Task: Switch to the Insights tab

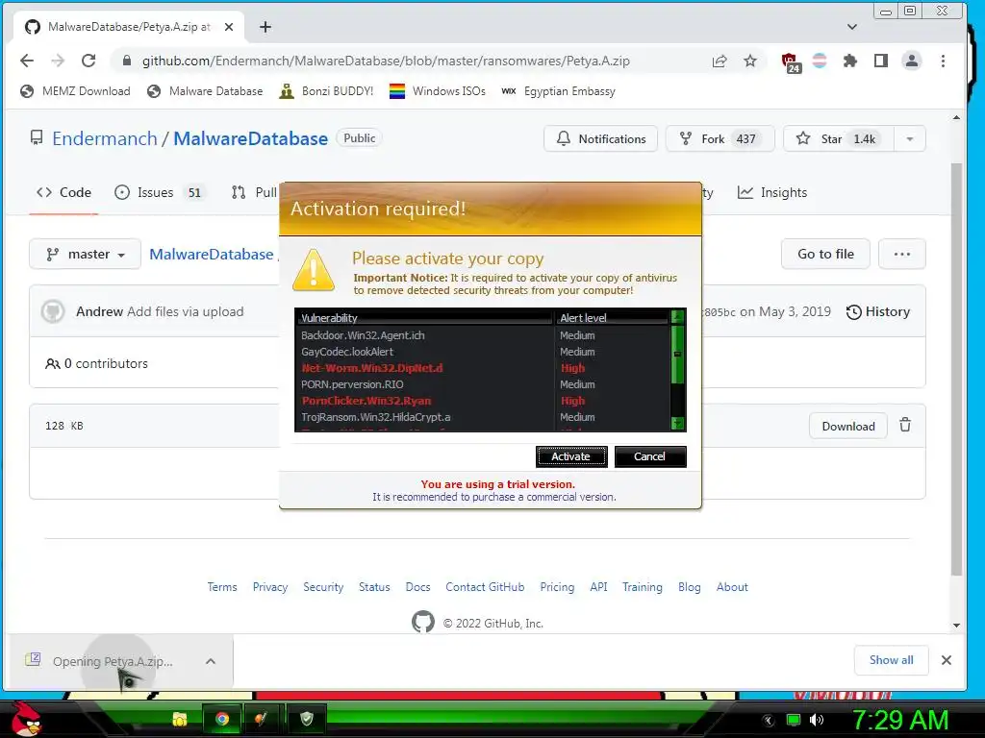Action: pos(772,192)
